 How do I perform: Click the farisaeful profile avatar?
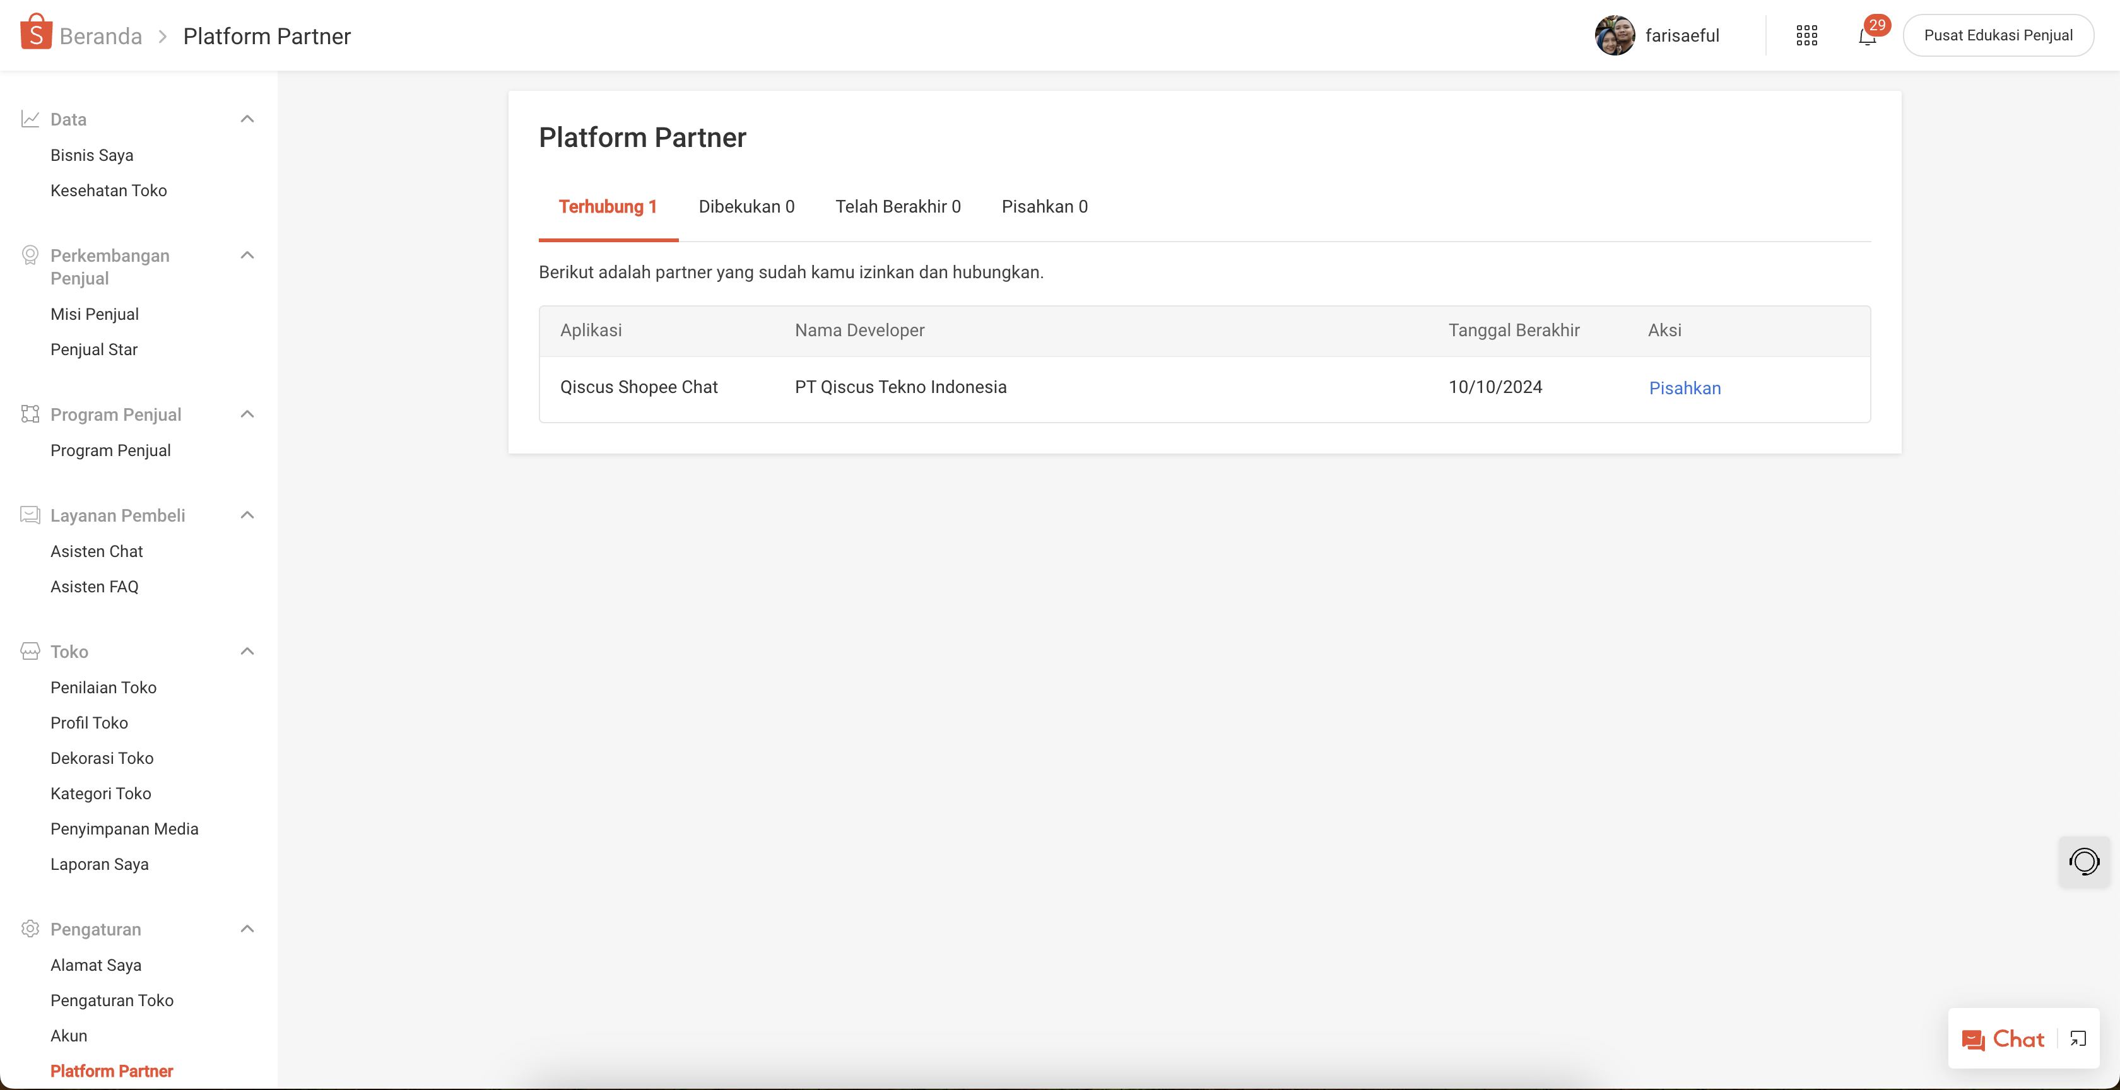pyautogui.click(x=1615, y=35)
